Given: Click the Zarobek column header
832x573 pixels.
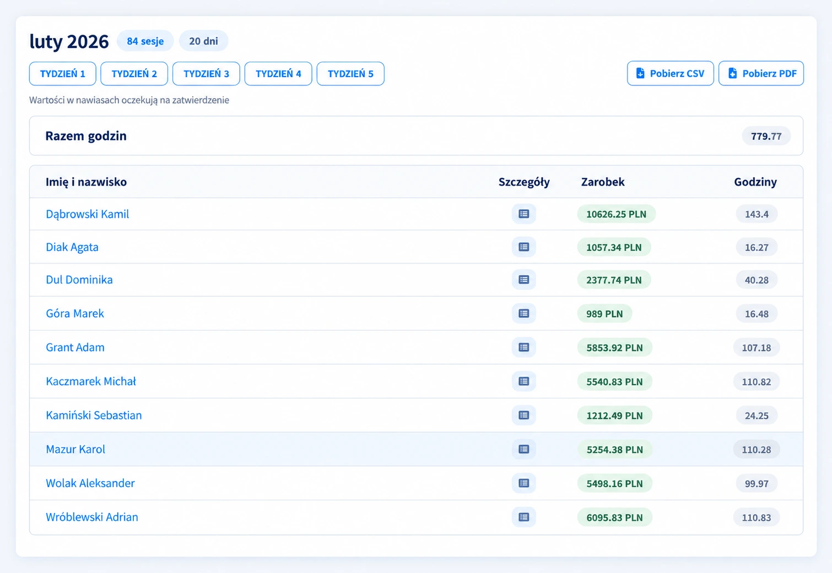Looking at the screenshot, I should pyautogui.click(x=603, y=182).
